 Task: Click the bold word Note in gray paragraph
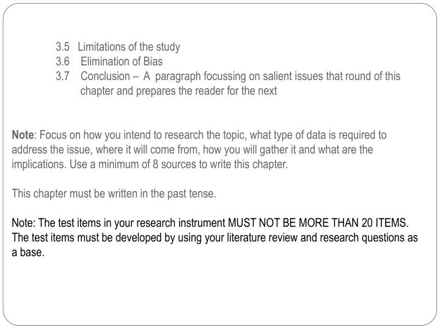click(23, 135)
